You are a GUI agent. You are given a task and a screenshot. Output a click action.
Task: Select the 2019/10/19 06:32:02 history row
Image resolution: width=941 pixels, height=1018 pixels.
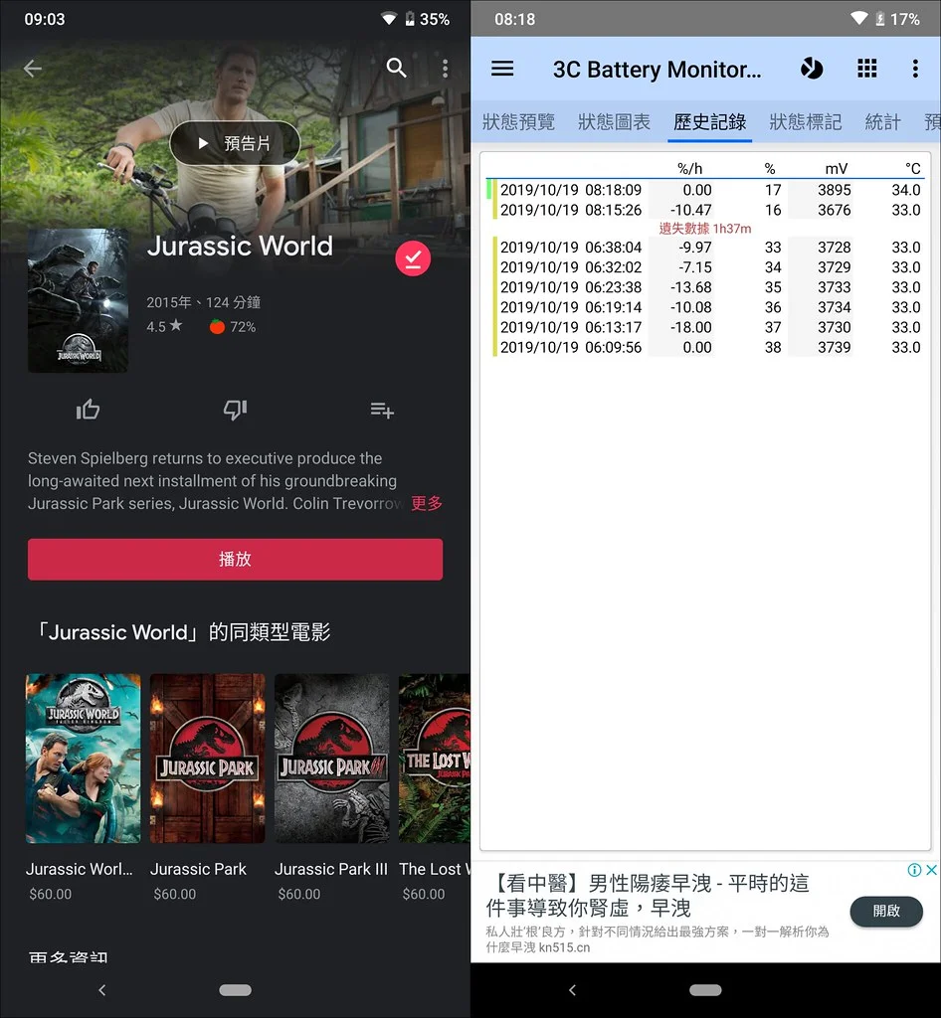(704, 267)
